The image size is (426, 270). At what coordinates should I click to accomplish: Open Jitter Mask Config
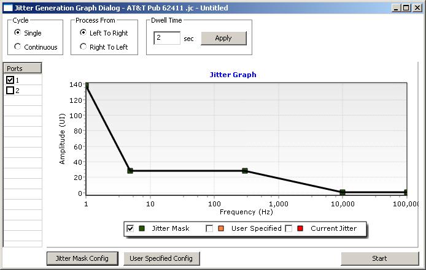(x=82, y=258)
